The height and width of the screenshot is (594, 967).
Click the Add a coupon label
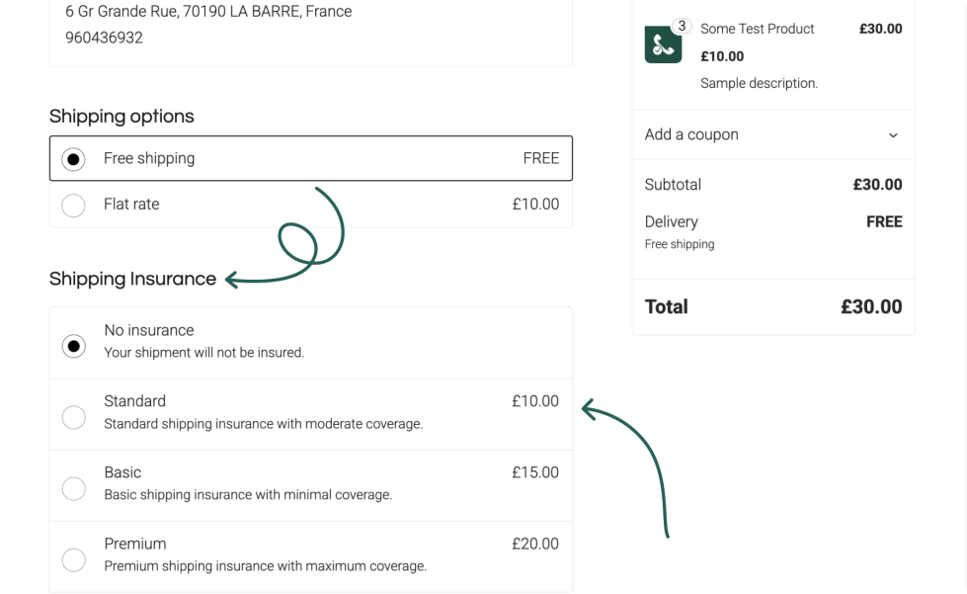691,134
